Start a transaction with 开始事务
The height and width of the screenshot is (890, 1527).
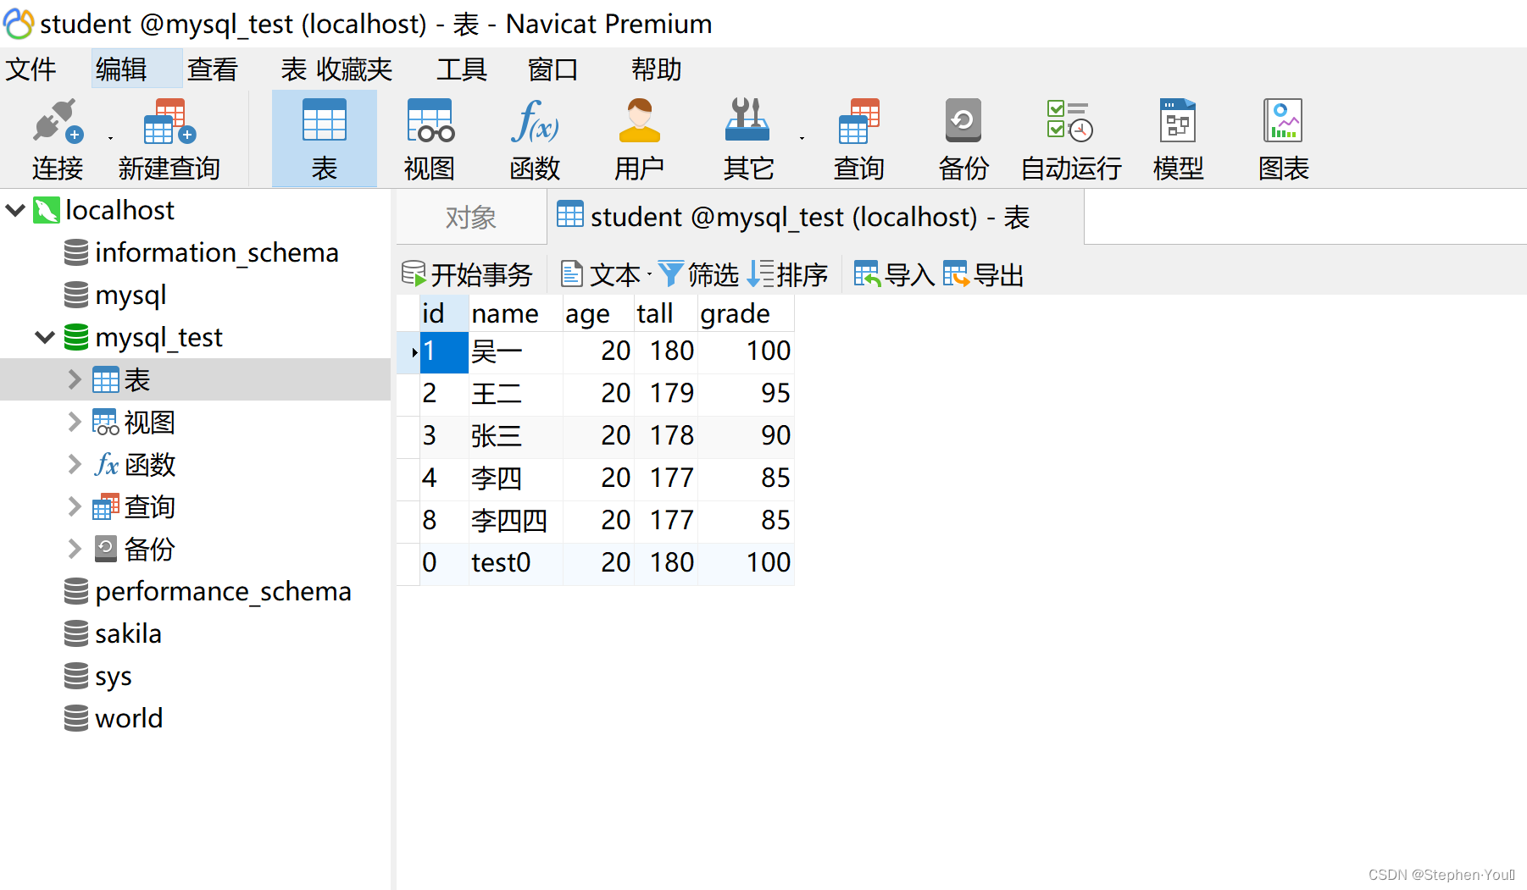(467, 274)
